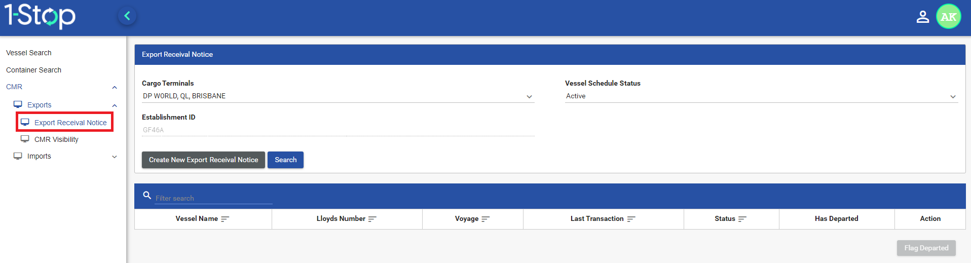Sort by Voyage column icon
971x263 pixels.
485,219
